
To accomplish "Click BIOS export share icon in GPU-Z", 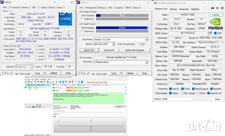I will click(210, 33).
